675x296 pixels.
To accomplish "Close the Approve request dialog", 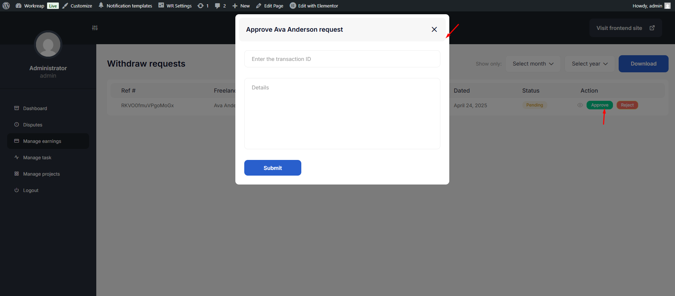I will pyautogui.click(x=434, y=30).
